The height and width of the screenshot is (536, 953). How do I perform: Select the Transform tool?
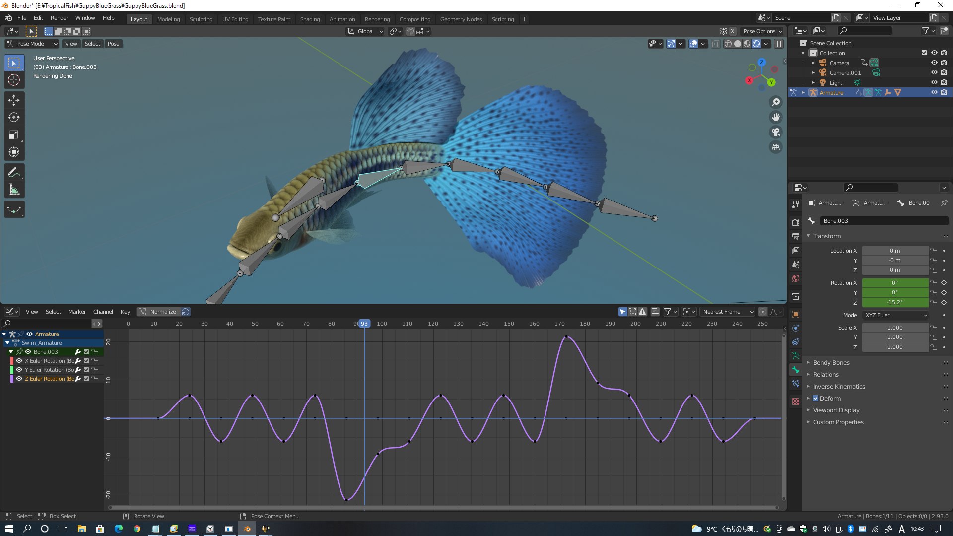click(14, 152)
